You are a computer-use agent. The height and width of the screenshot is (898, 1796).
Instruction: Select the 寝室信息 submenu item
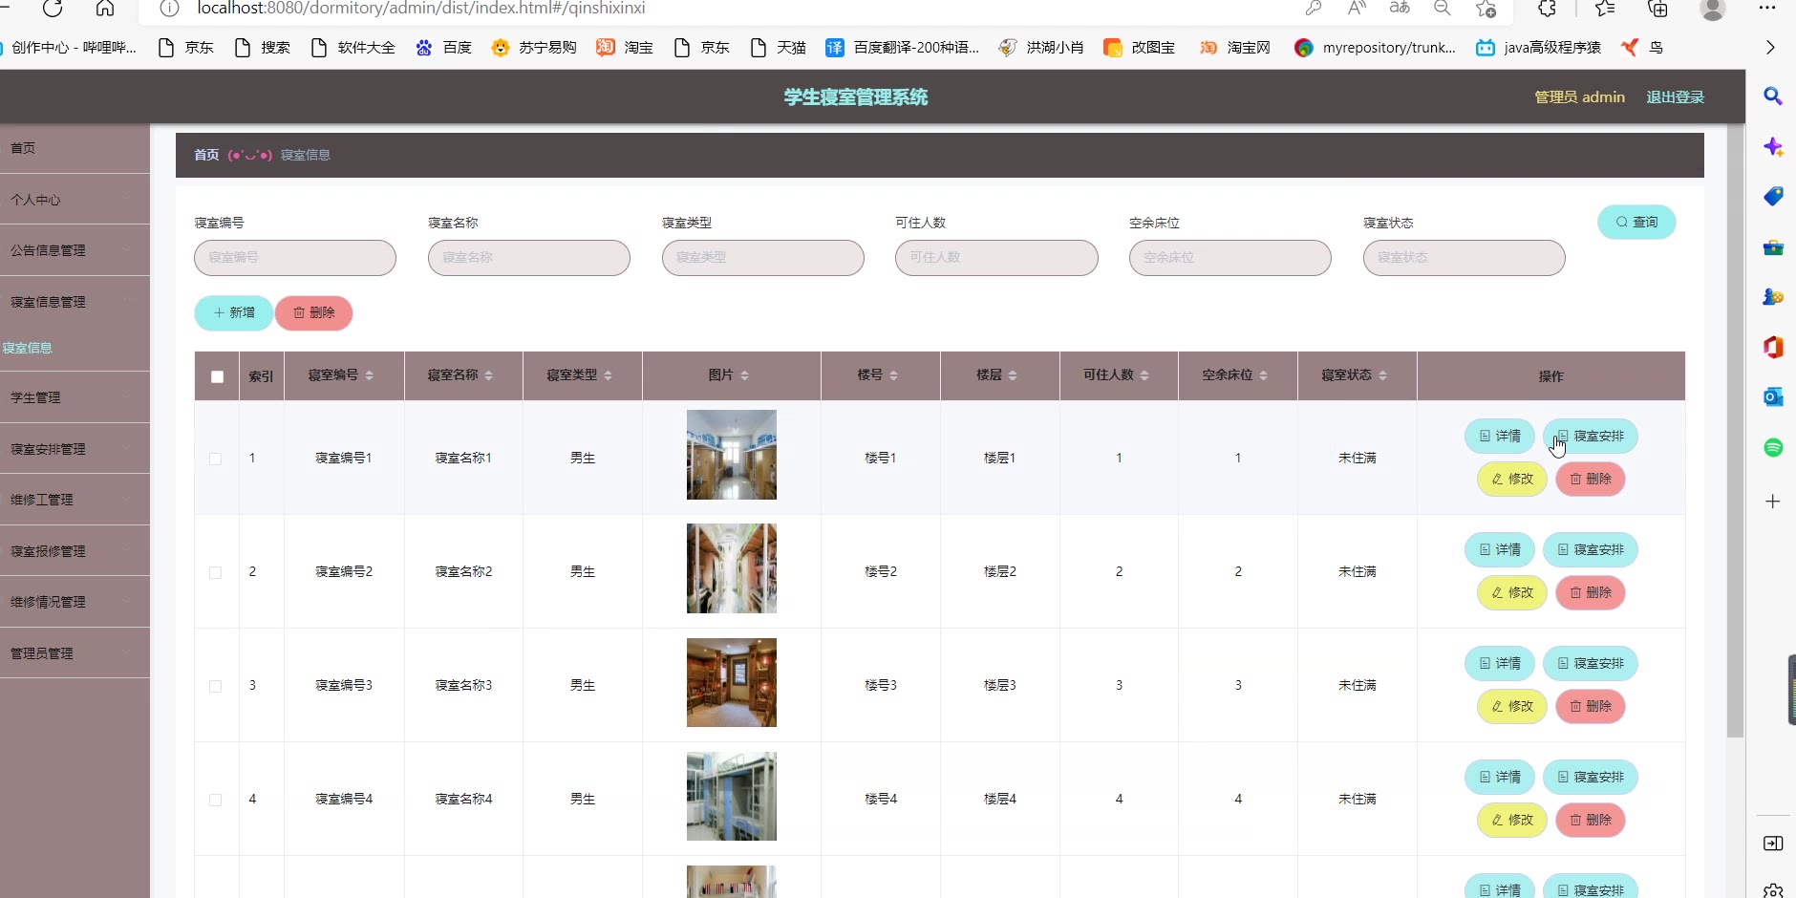[28, 348]
